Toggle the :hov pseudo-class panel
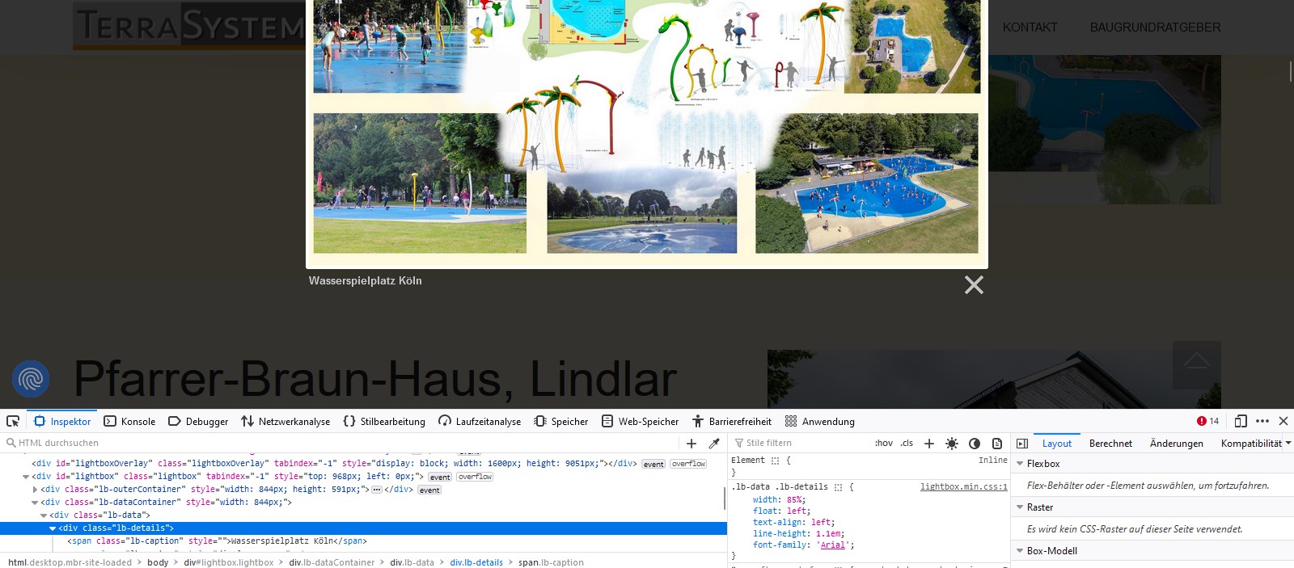 [x=883, y=444]
